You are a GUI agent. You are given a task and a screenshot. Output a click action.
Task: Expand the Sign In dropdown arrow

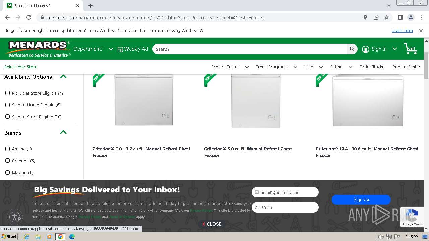pyautogui.click(x=395, y=49)
